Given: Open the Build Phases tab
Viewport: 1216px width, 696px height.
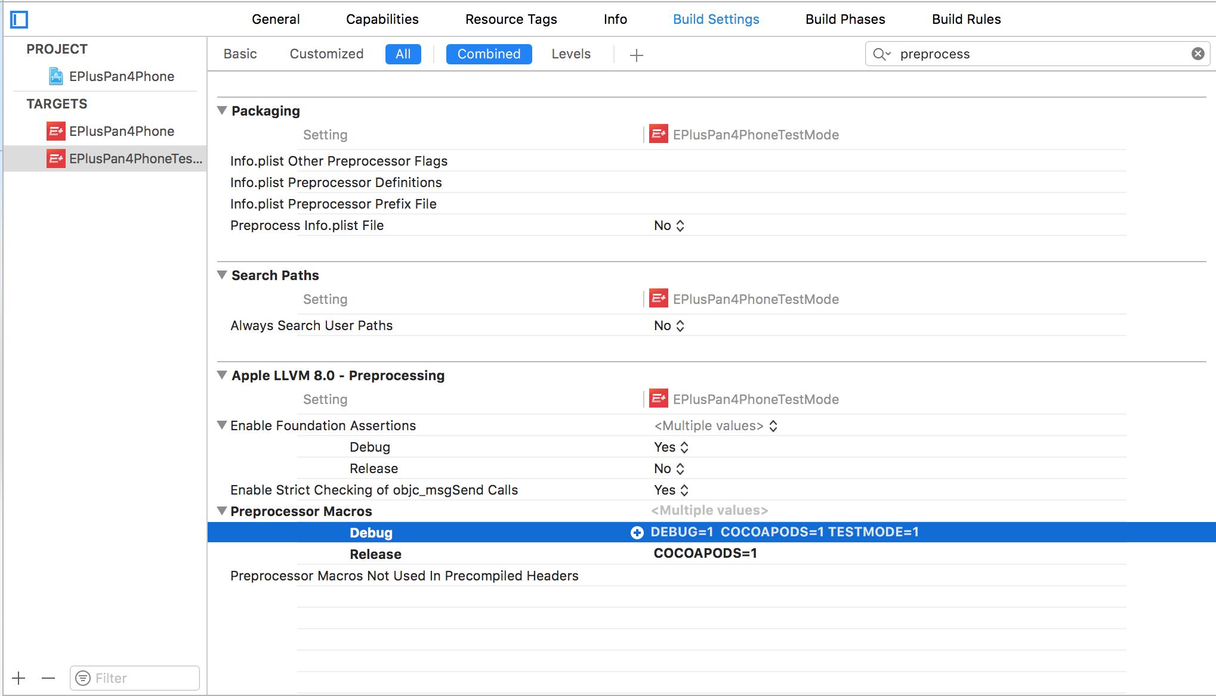Looking at the screenshot, I should coord(845,20).
